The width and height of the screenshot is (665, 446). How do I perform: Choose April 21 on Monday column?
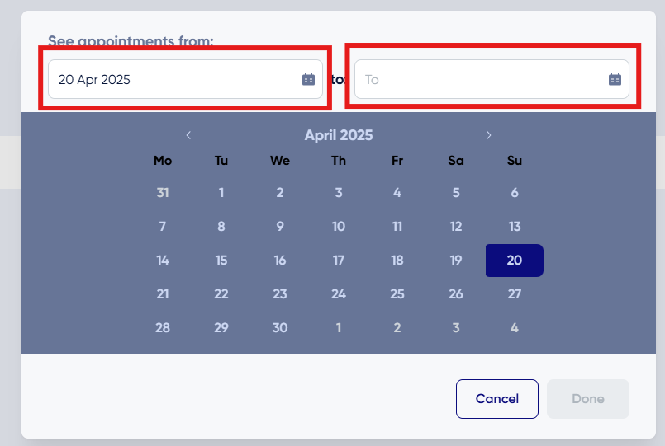[x=163, y=294]
